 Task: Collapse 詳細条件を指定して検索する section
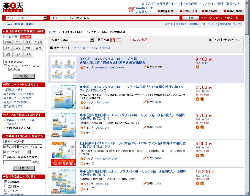[24, 136]
